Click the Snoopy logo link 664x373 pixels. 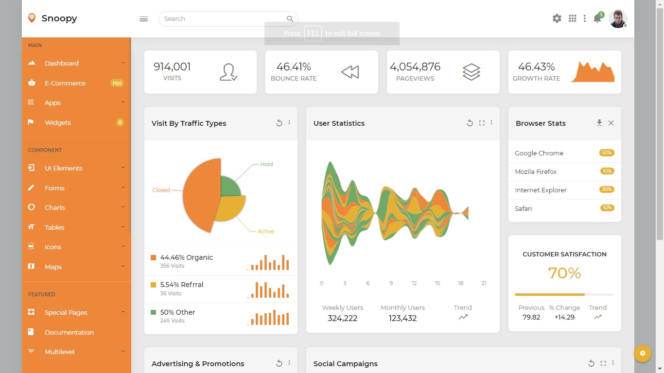pos(52,18)
